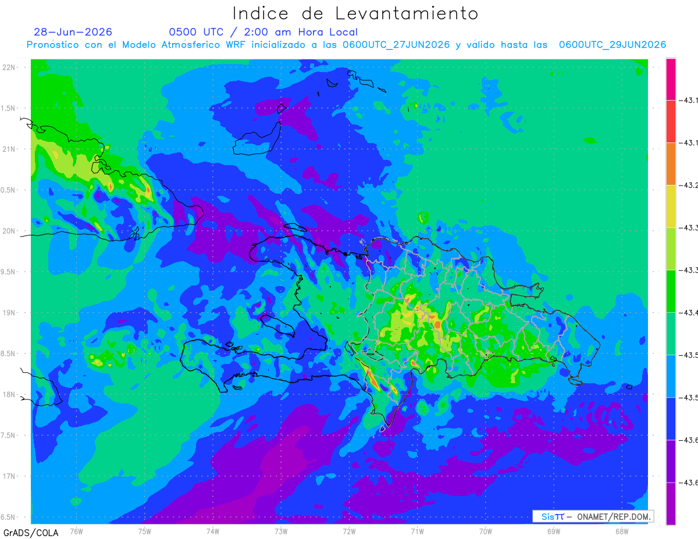698x539 pixels.
Task: Click the 22N latitude label
Action: (x=9, y=67)
